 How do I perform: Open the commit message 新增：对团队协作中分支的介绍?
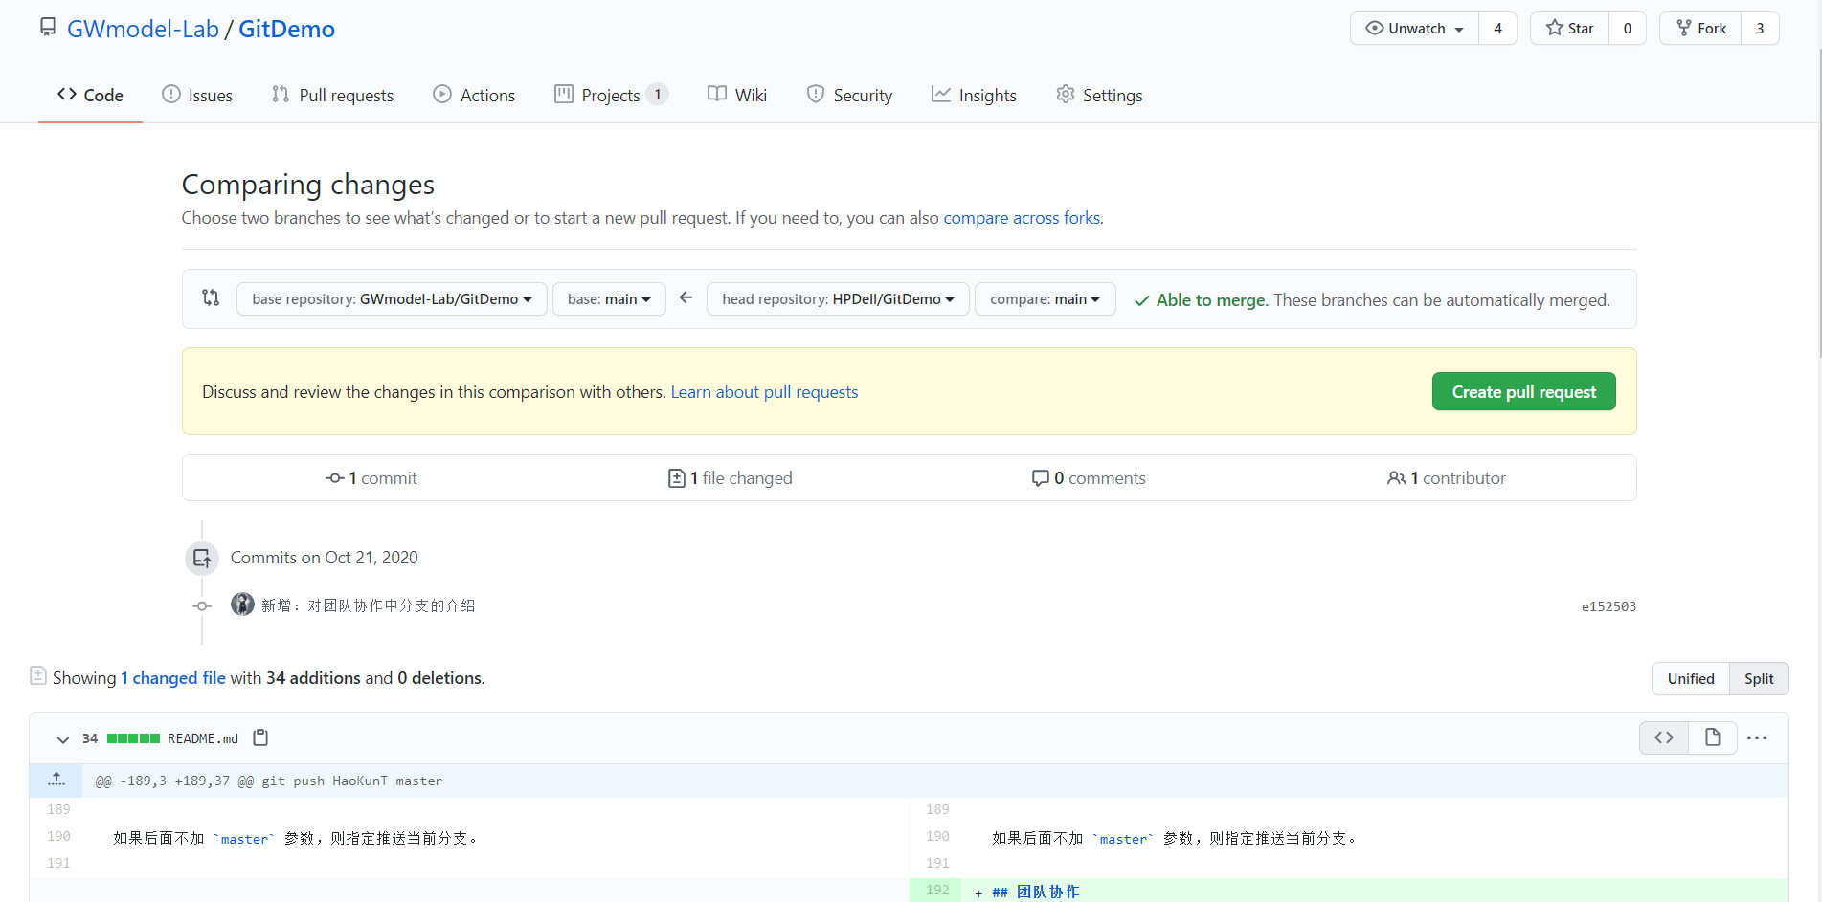[369, 605]
